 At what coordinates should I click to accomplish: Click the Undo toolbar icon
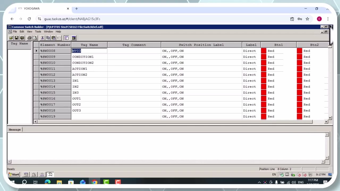click(x=59, y=38)
